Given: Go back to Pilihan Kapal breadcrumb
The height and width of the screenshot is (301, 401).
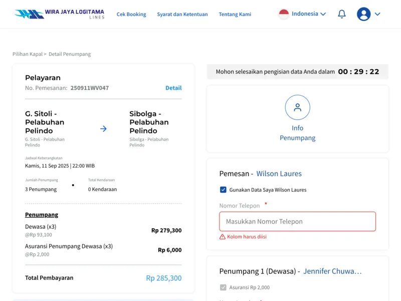Looking at the screenshot, I should pyautogui.click(x=28, y=54).
